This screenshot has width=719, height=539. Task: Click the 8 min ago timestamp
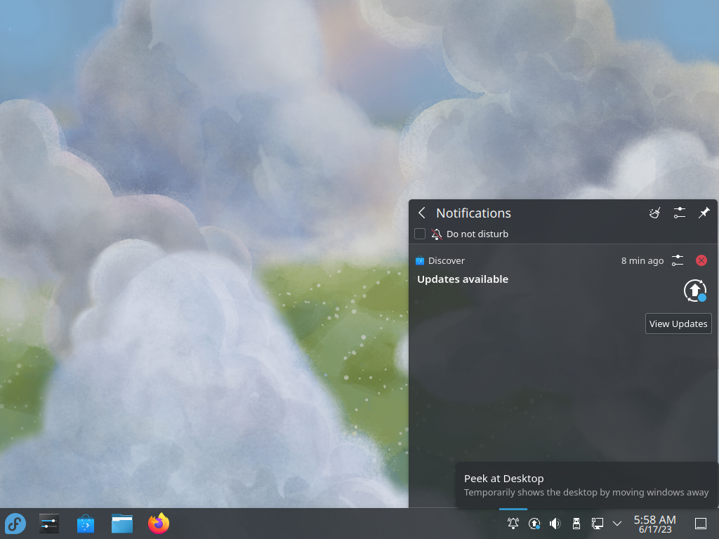(x=642, y=260)
